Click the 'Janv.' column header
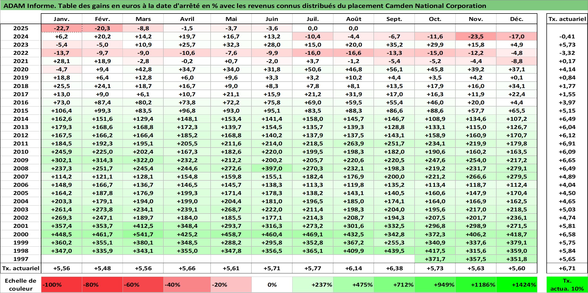This screenshot has height=293, width=588. pyautogui.click(x=62, y=19)
